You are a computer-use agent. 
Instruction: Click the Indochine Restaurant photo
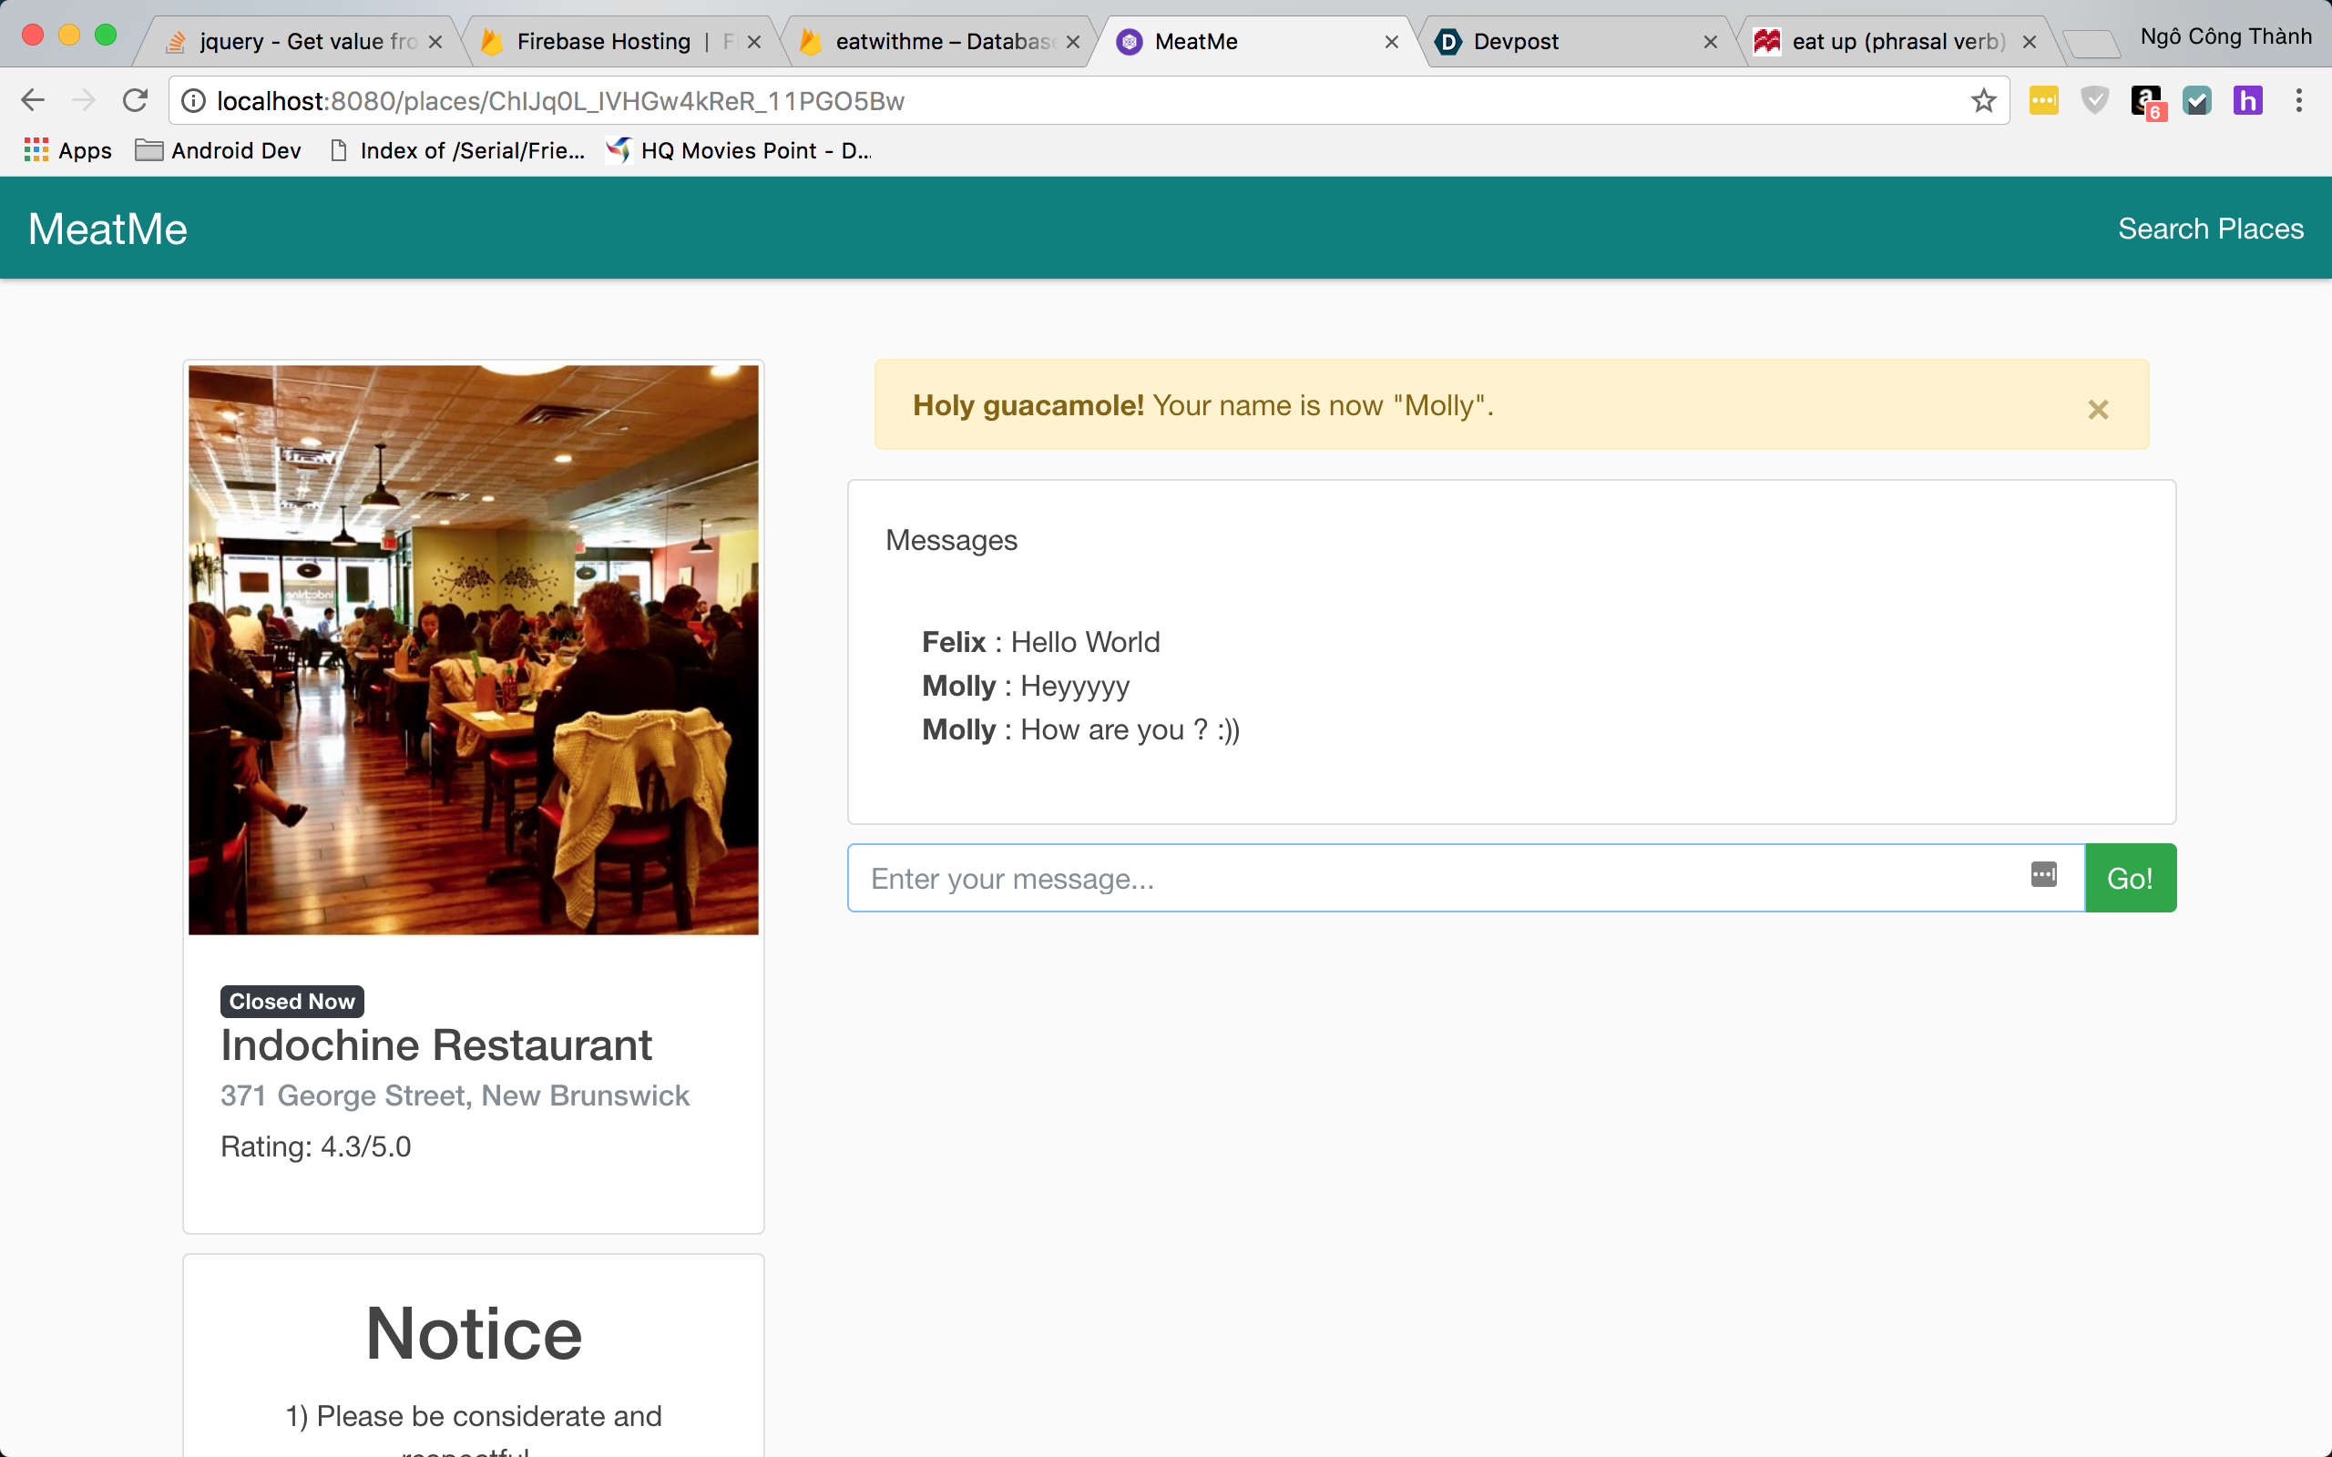[x=473, y=649]
